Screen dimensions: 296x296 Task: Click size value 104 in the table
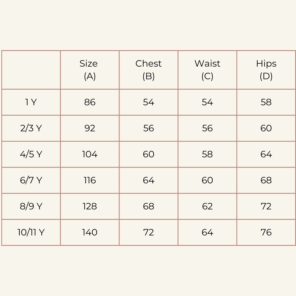point(90,154)
